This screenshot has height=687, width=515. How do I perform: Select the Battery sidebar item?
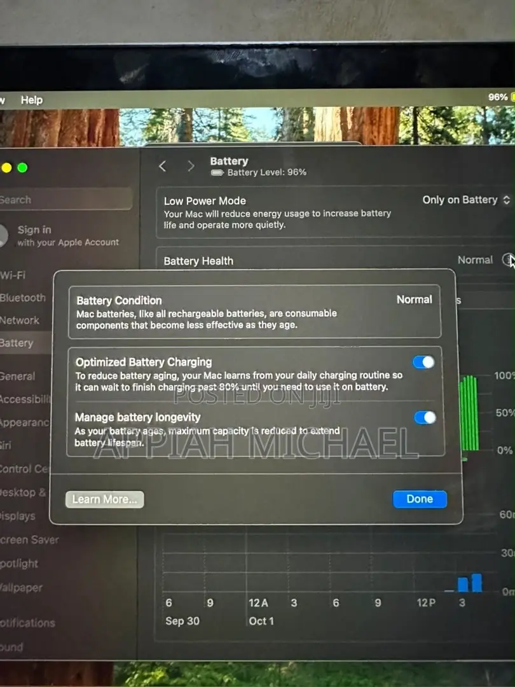tap(25, 343)
